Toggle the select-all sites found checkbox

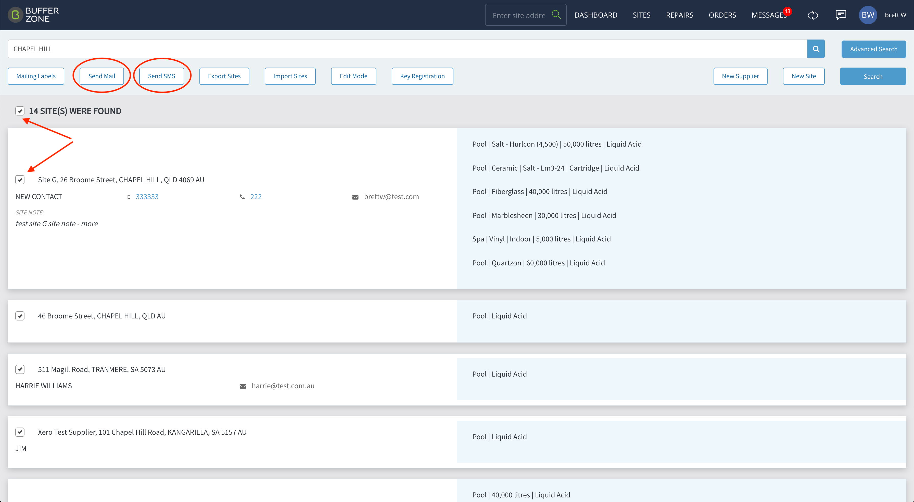[x=20, y=111]
